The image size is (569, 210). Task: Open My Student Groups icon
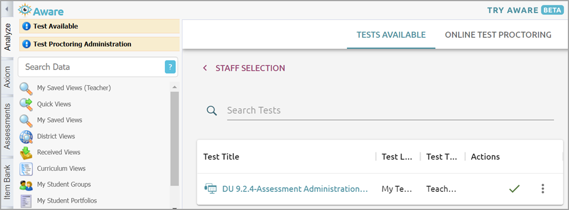[26, 184]
